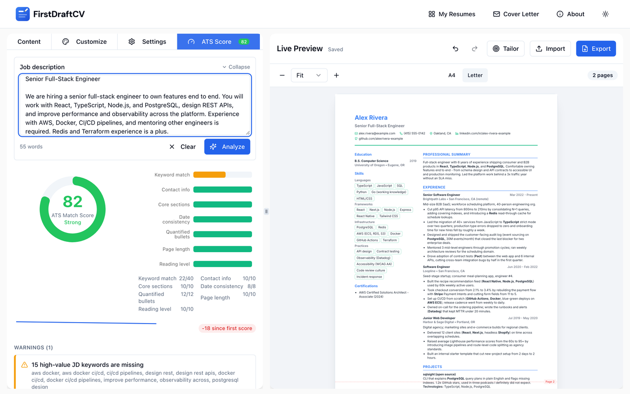Click the Import button
This screenshot has height=394, width=630.
(x=550, y=49)
